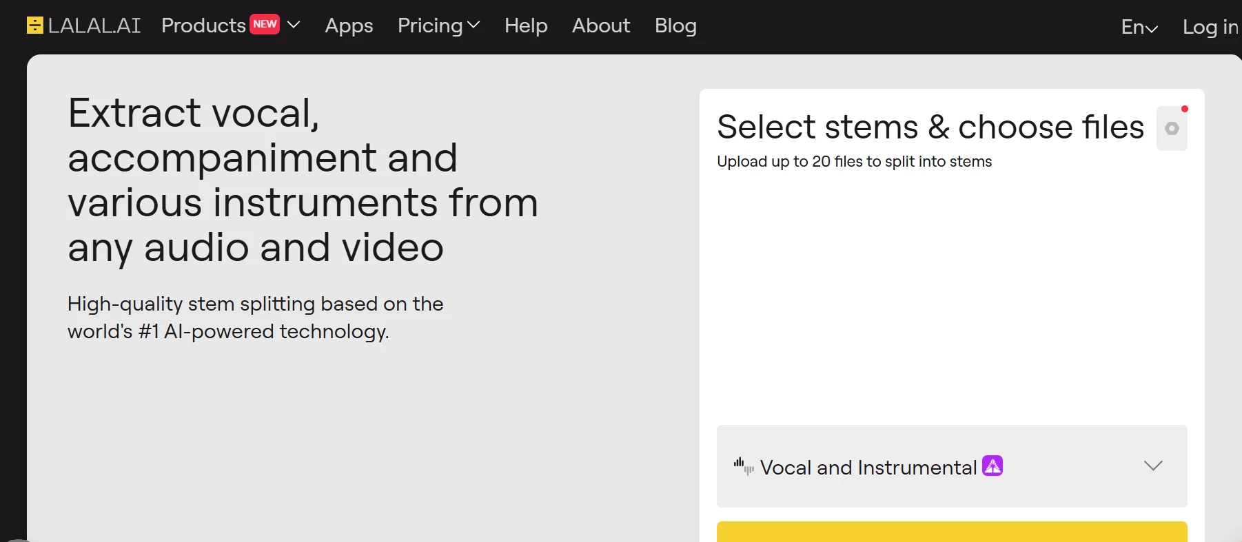
Task: Visit the Blog link
Action: coord(675,26)
